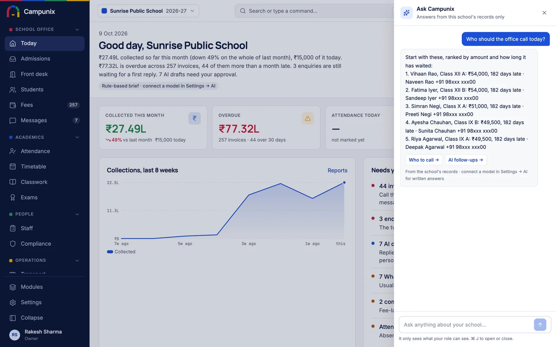Collapse the People section chevron
This screenshot has width=556, height=347.
(77, 214)
